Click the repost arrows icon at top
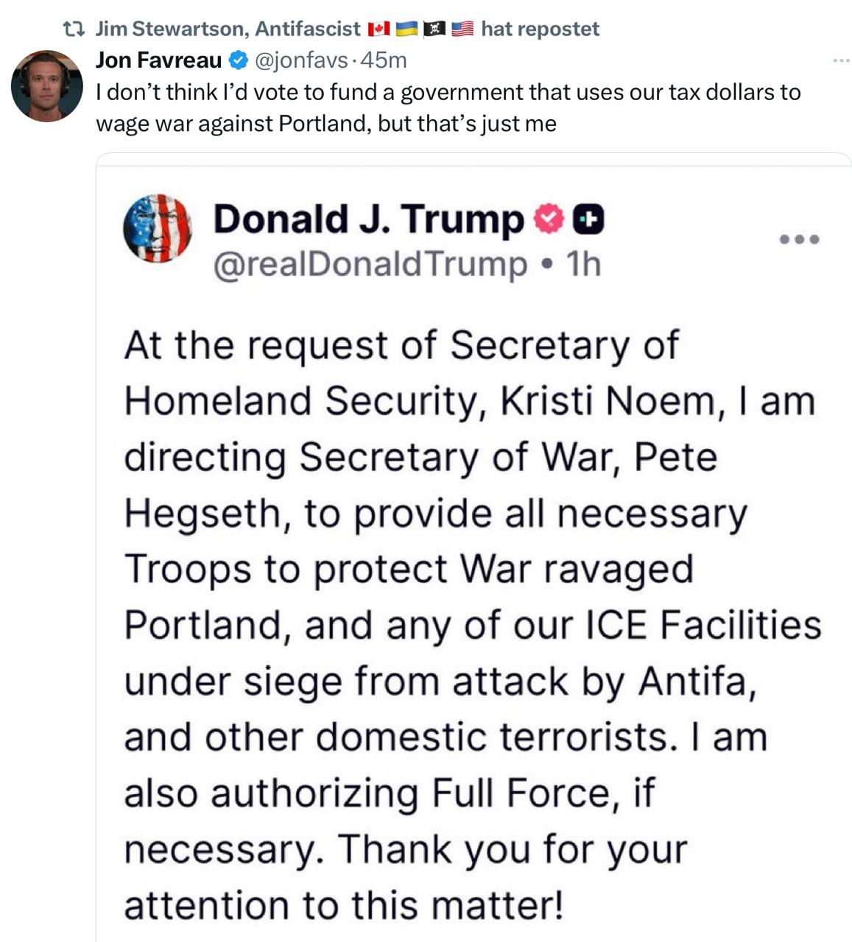Screen dimensions: 852x942 click(x=73, y=29)
